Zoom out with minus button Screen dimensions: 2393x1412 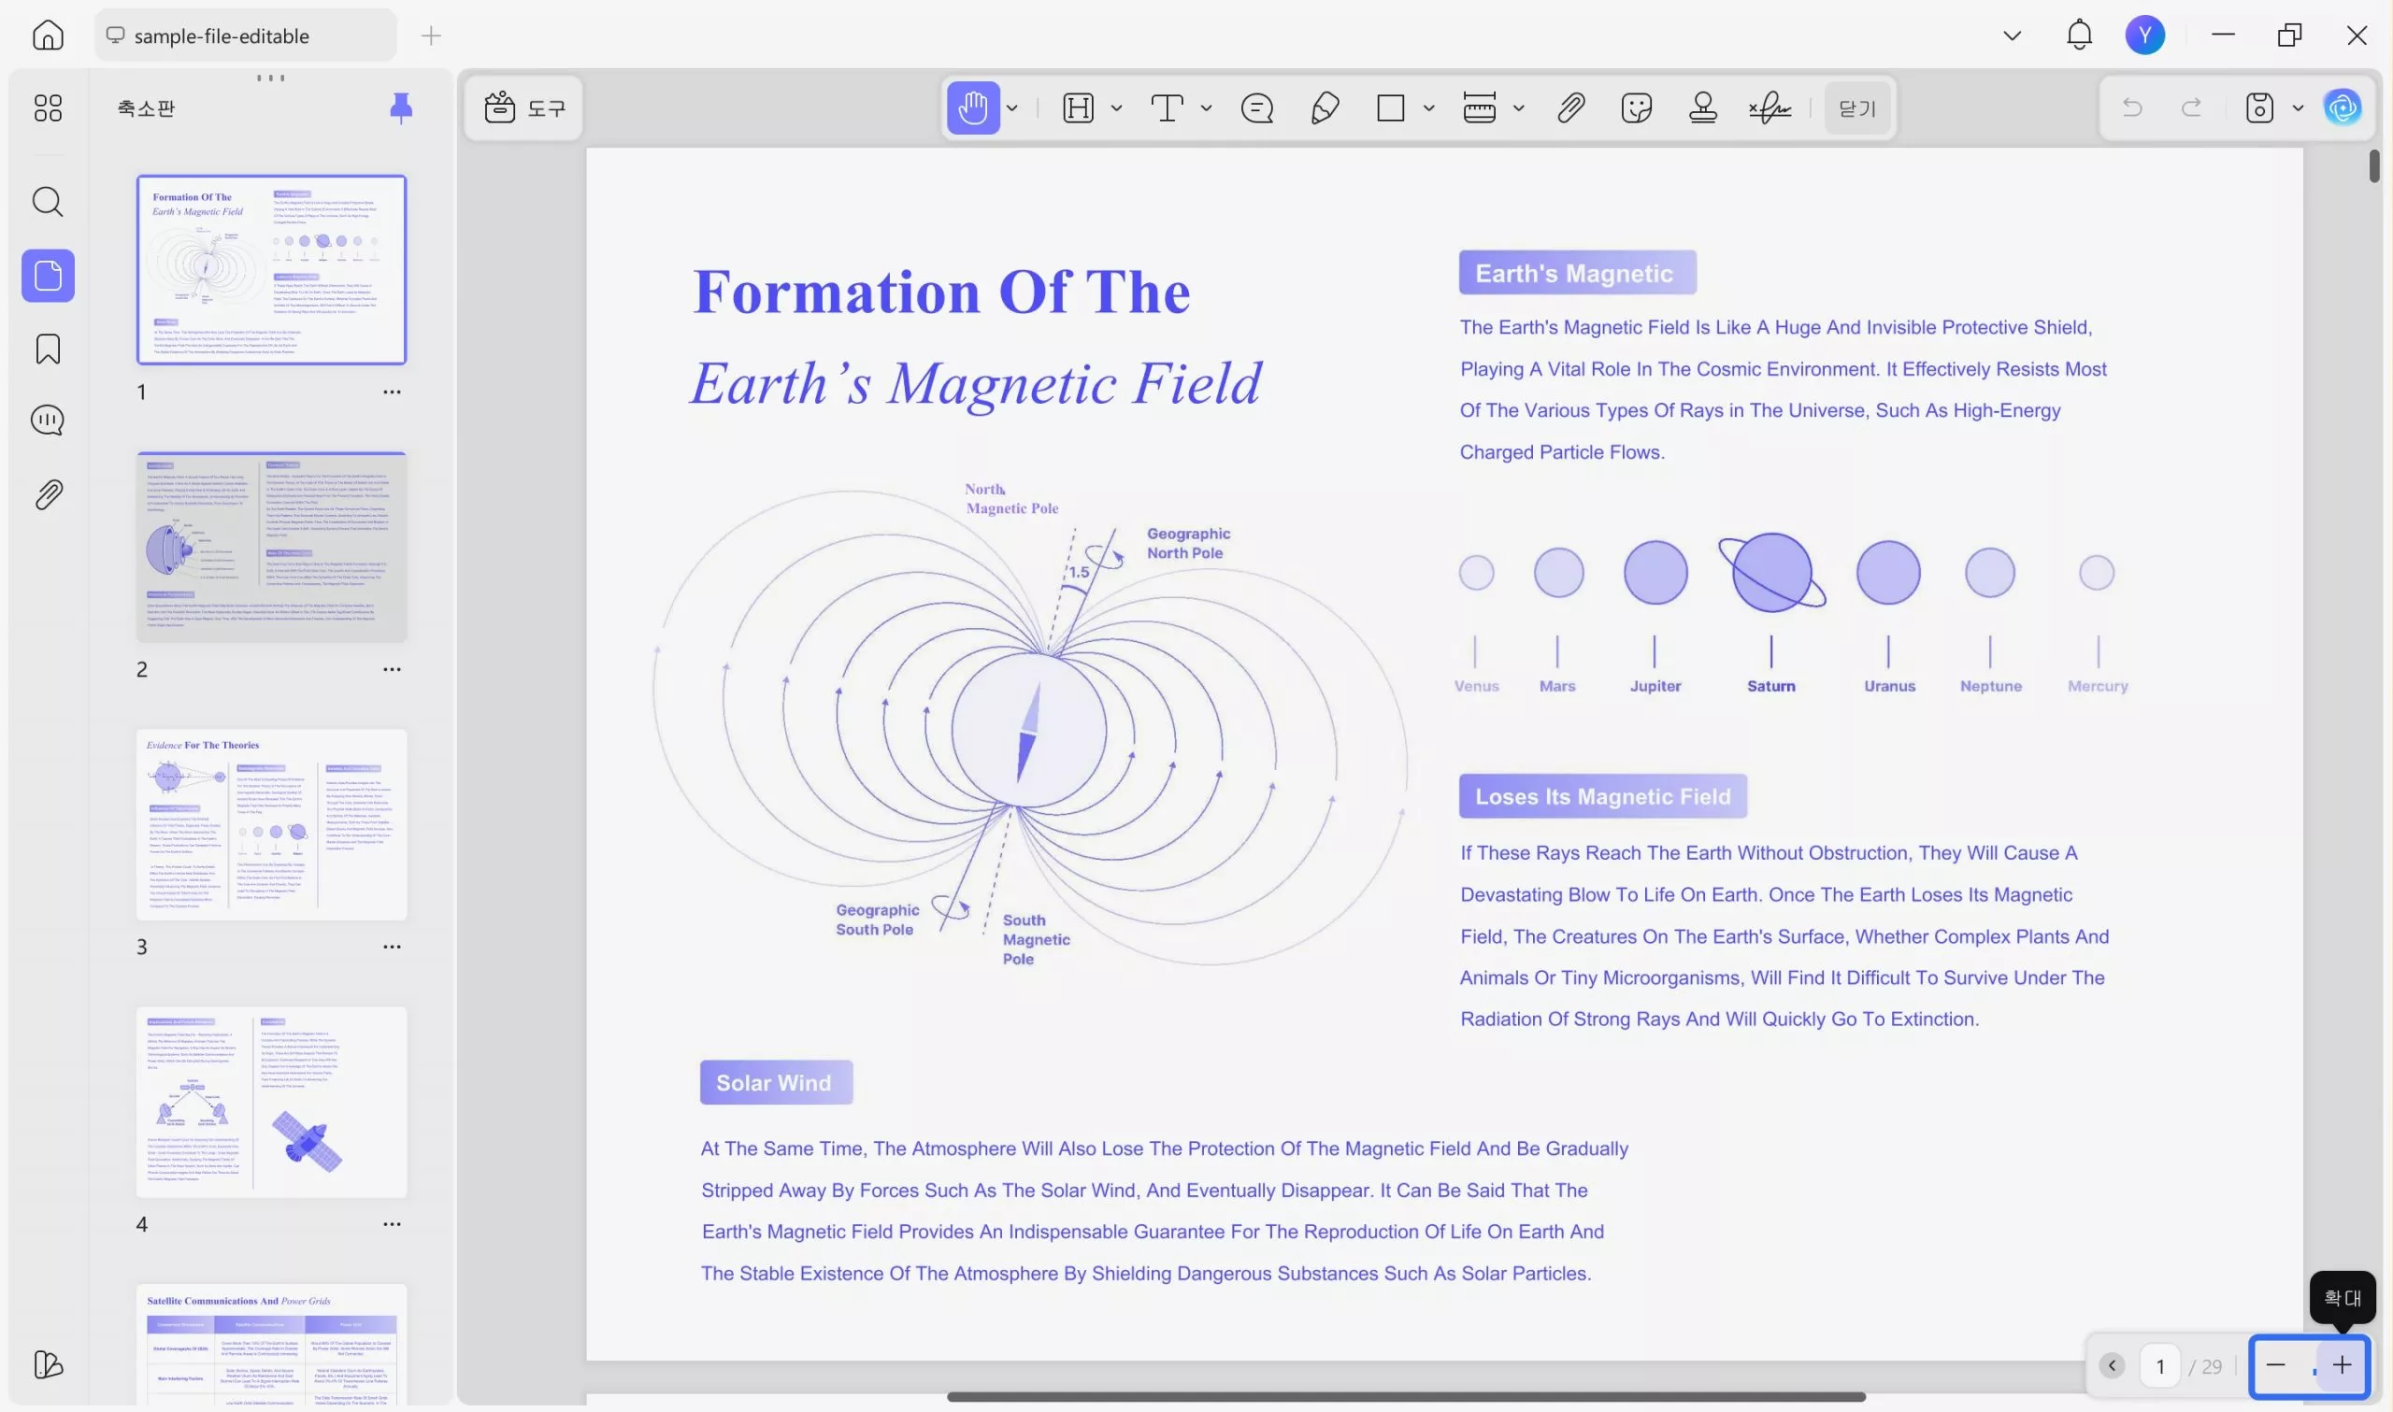pyautogui.click(x=2275, y=1365)
